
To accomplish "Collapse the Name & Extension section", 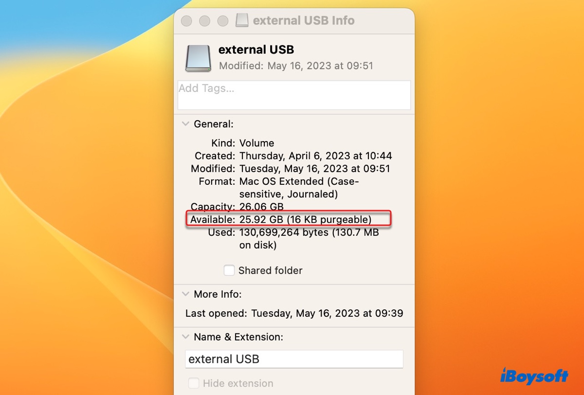I will tap(185, 337).
